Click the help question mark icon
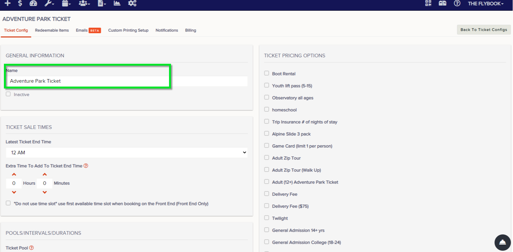513x252 pixels. tap(457, 3)
